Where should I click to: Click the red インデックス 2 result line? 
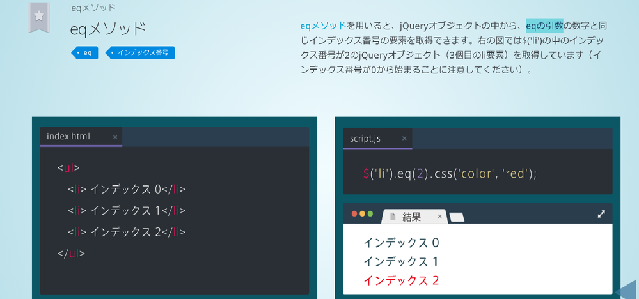point(401,280)
